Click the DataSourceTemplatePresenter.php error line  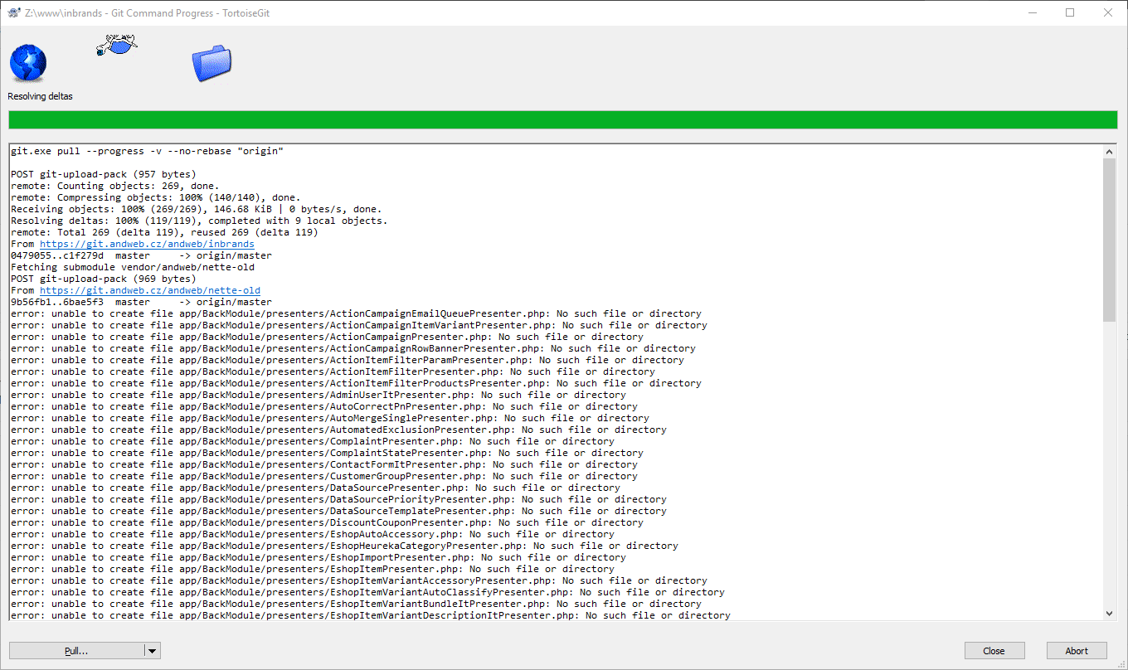coord(338,512)
